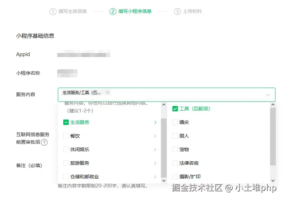
Task: Enable the 宠物 option
Action: coord(176,149)
